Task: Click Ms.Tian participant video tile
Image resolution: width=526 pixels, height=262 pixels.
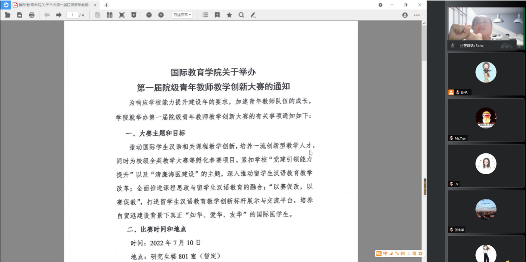Action: 486,120
